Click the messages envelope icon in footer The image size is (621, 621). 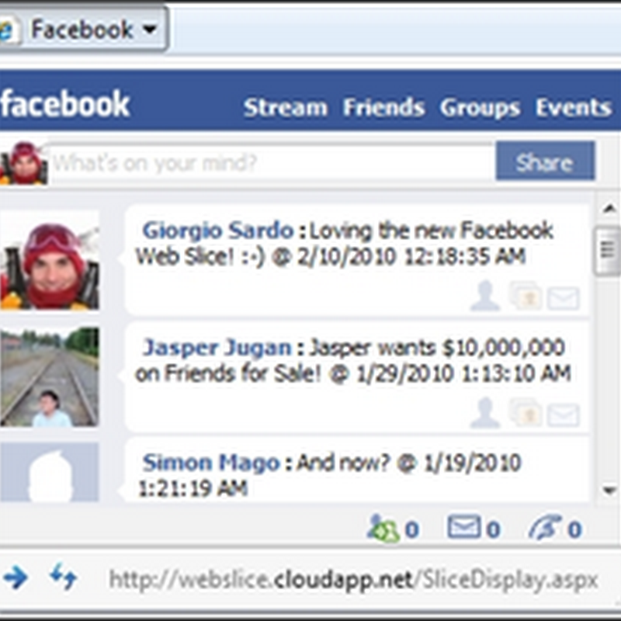(463, 526)
